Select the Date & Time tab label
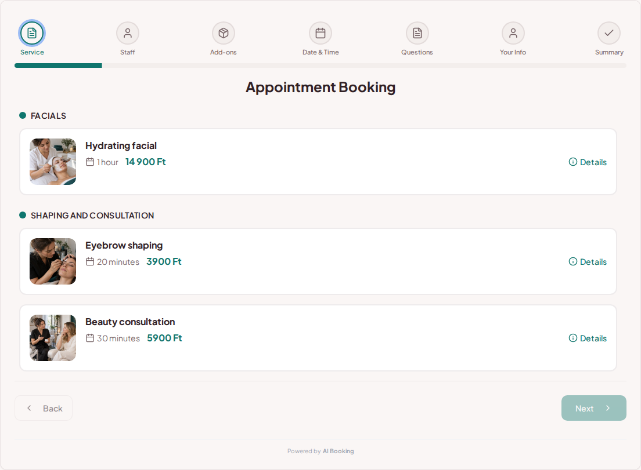This screenshot has height=470, width=641. tap(320, 52)
